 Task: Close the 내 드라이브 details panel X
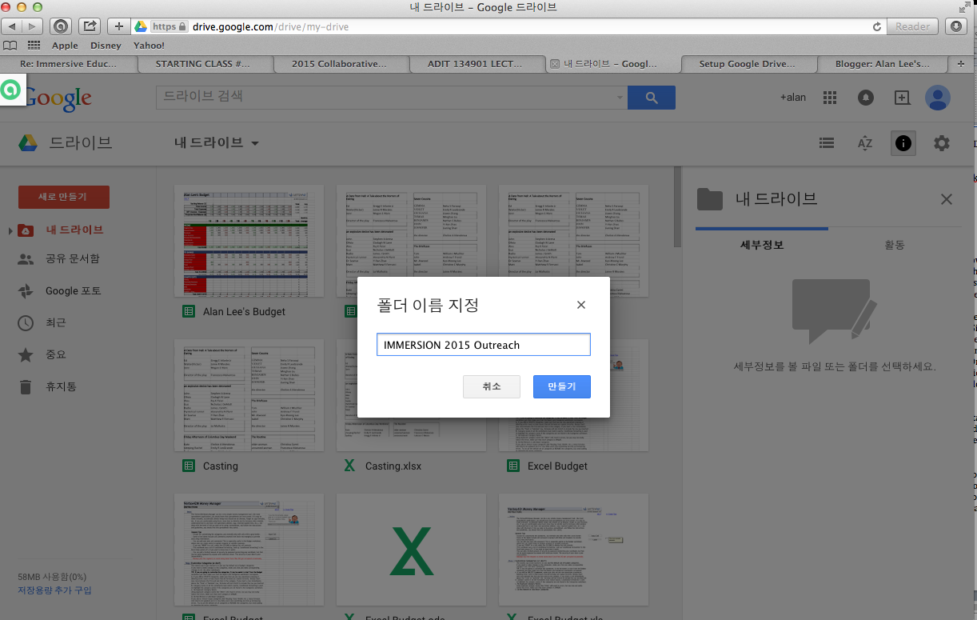tap(947, 199)
